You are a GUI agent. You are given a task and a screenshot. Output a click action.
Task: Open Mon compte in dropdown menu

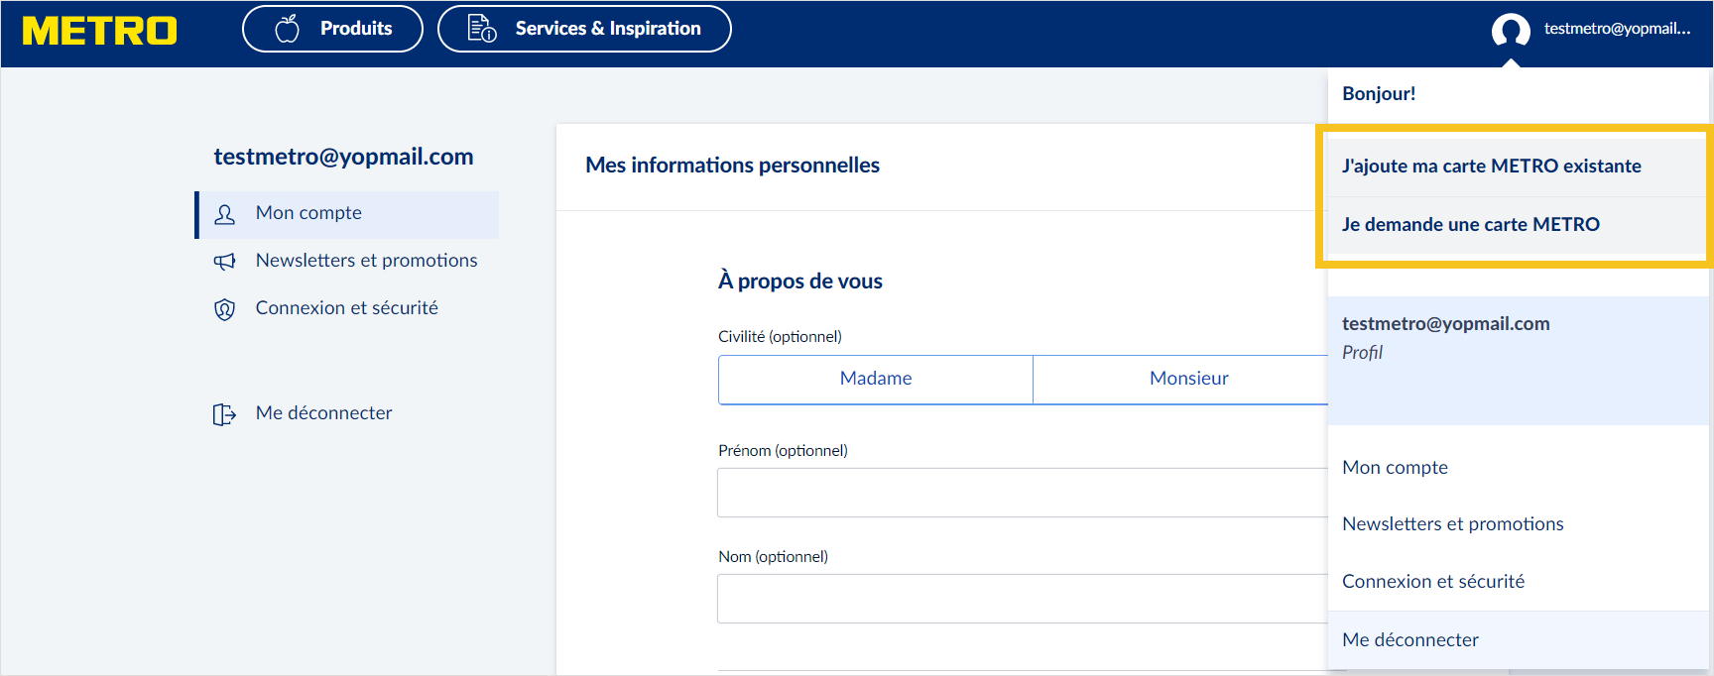(x=1395, y=468)
